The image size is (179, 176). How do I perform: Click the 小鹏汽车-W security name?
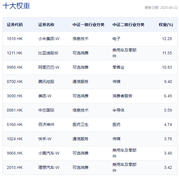49,153
